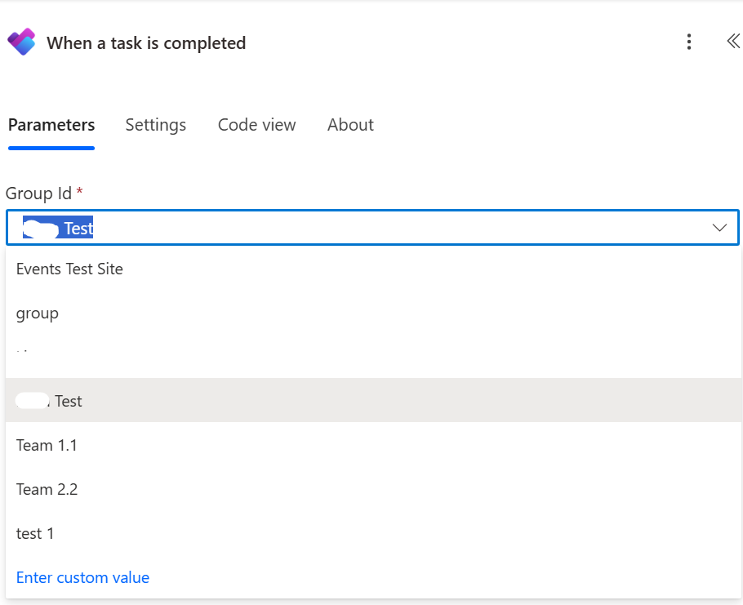The image size is (743, 605).
Task: Open the About tab
Action: 350,125
